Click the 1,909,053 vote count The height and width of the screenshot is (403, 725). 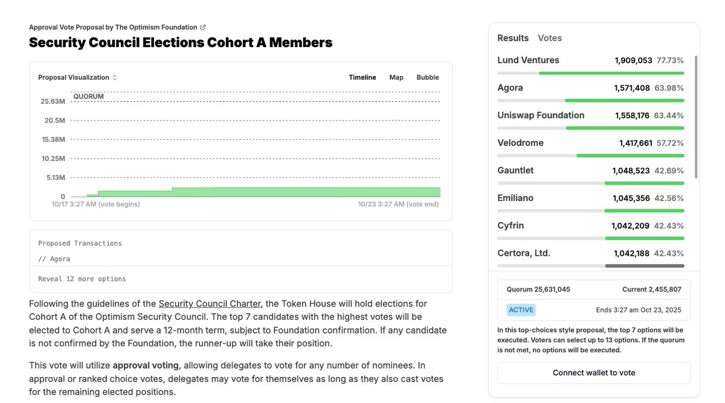pos(634,60)
